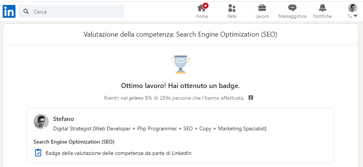Open the Messaggistica chat icon
The image size is (363, 167).
click(x=292, y=8)
